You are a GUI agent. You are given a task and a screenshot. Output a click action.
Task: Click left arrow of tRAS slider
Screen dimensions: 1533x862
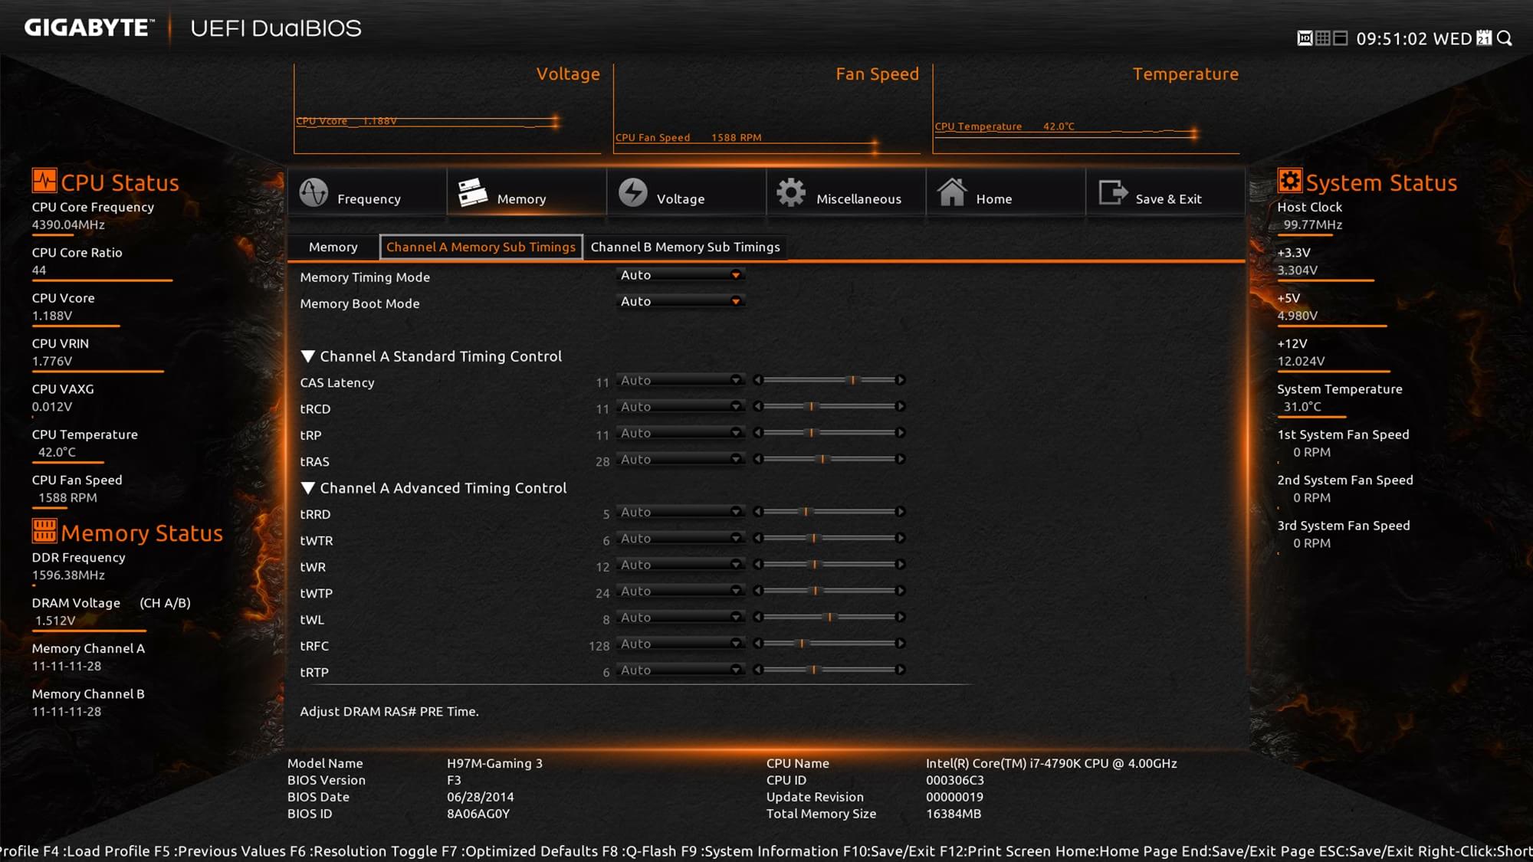pyautogui.click(x=757, y=459)
